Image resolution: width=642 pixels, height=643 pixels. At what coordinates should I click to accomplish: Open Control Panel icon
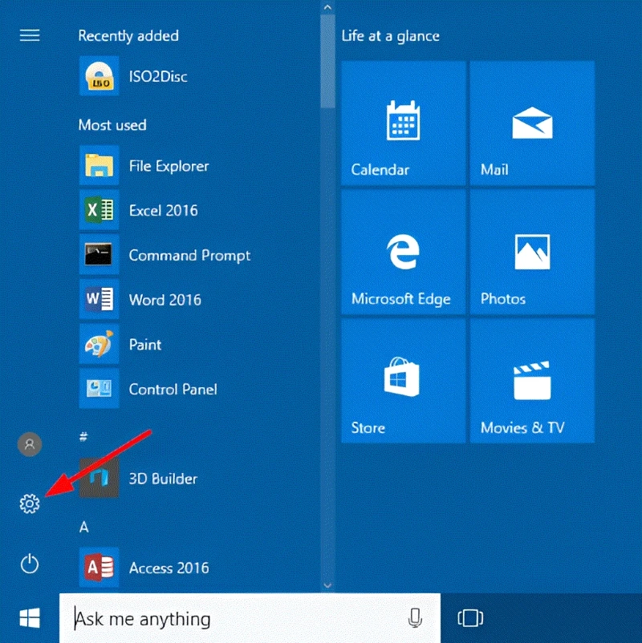point(99,389)
